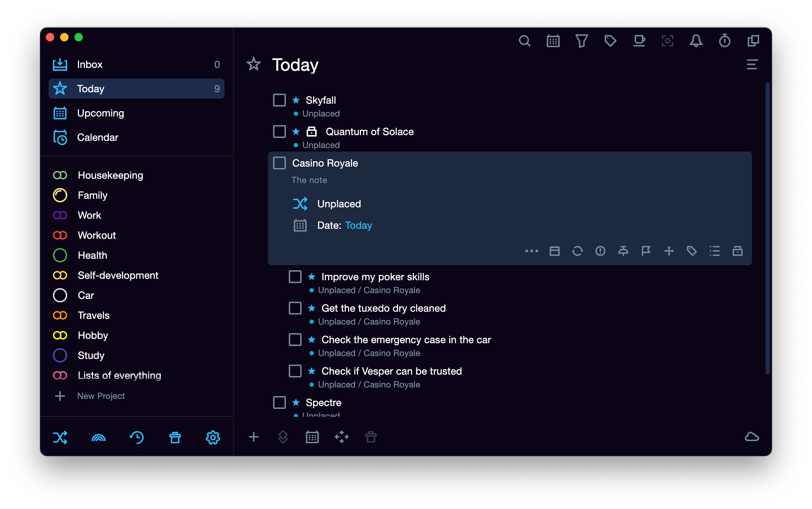Open the Self-development project
The image size is (812, 509).
(137, 275)
